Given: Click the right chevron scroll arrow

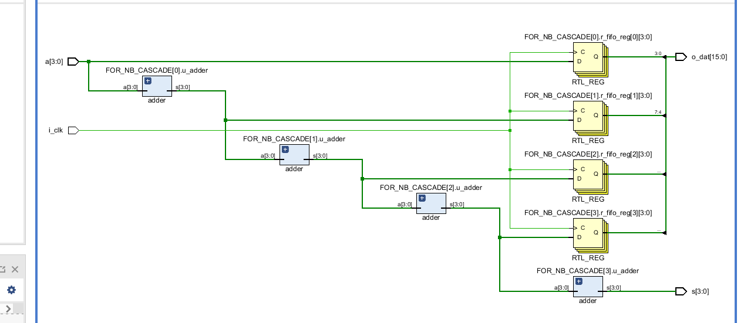Looking at the screenshot, I should coord(9,309).
